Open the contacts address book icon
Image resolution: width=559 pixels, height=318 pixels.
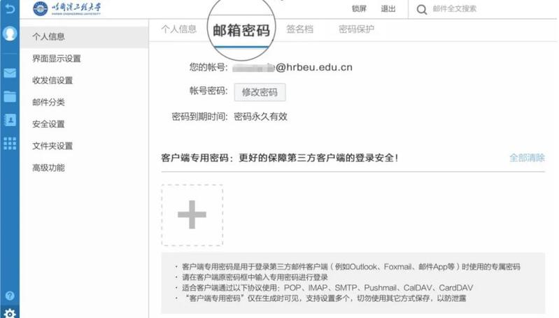tap(10, 120)
